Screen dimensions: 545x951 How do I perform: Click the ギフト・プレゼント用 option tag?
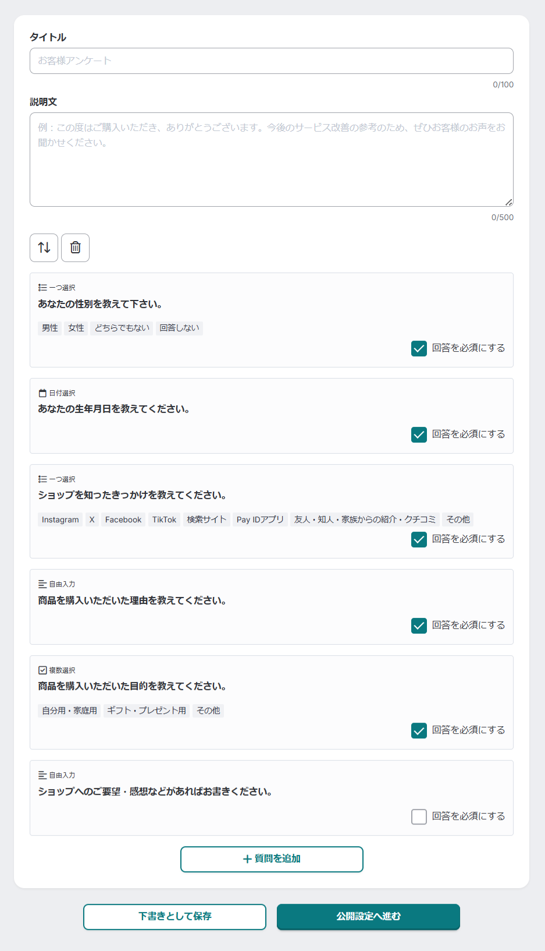coord(147,710)
